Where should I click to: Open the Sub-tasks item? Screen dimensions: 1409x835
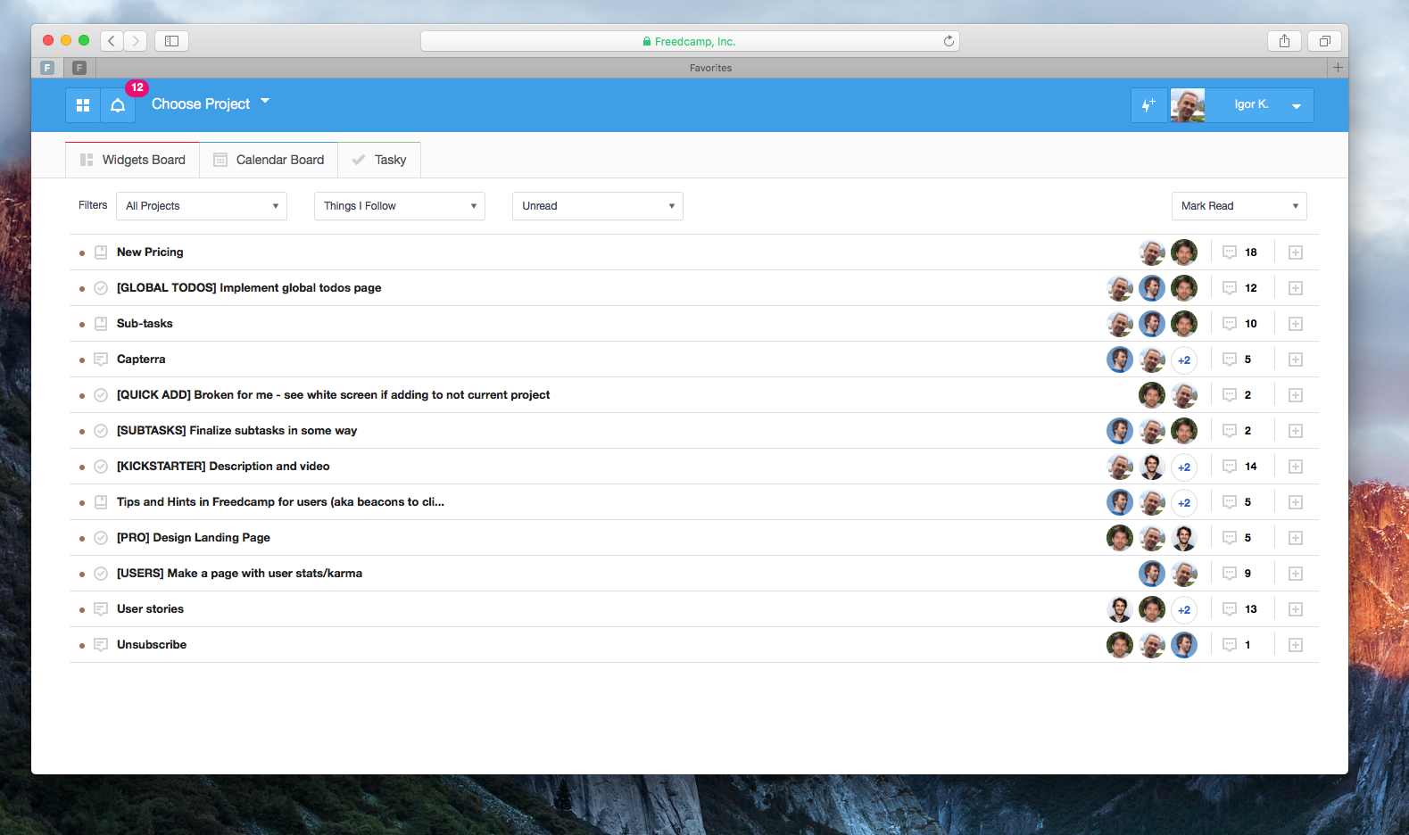point(145,324)
